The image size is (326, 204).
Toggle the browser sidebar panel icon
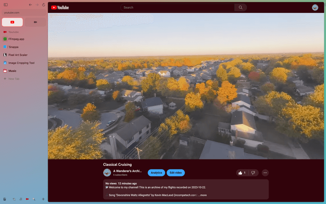coord(6,5)
